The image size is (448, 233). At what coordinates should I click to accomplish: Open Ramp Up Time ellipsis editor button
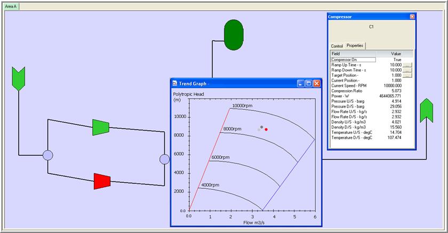(x=407, y=65)
